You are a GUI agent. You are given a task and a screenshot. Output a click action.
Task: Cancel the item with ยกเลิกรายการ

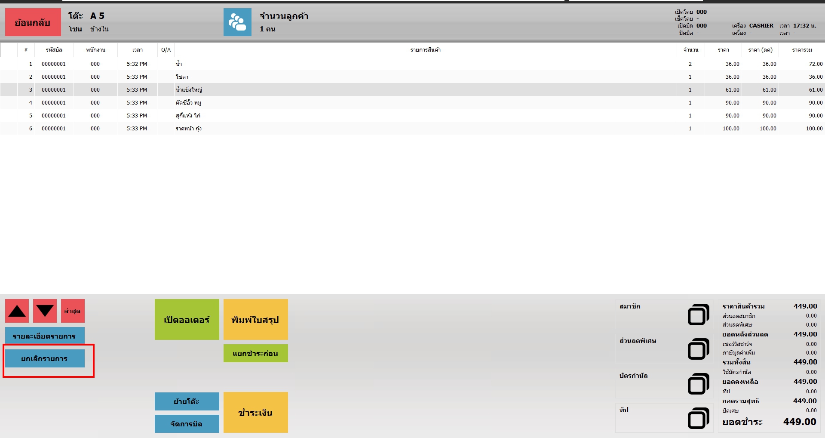[45, 358]
